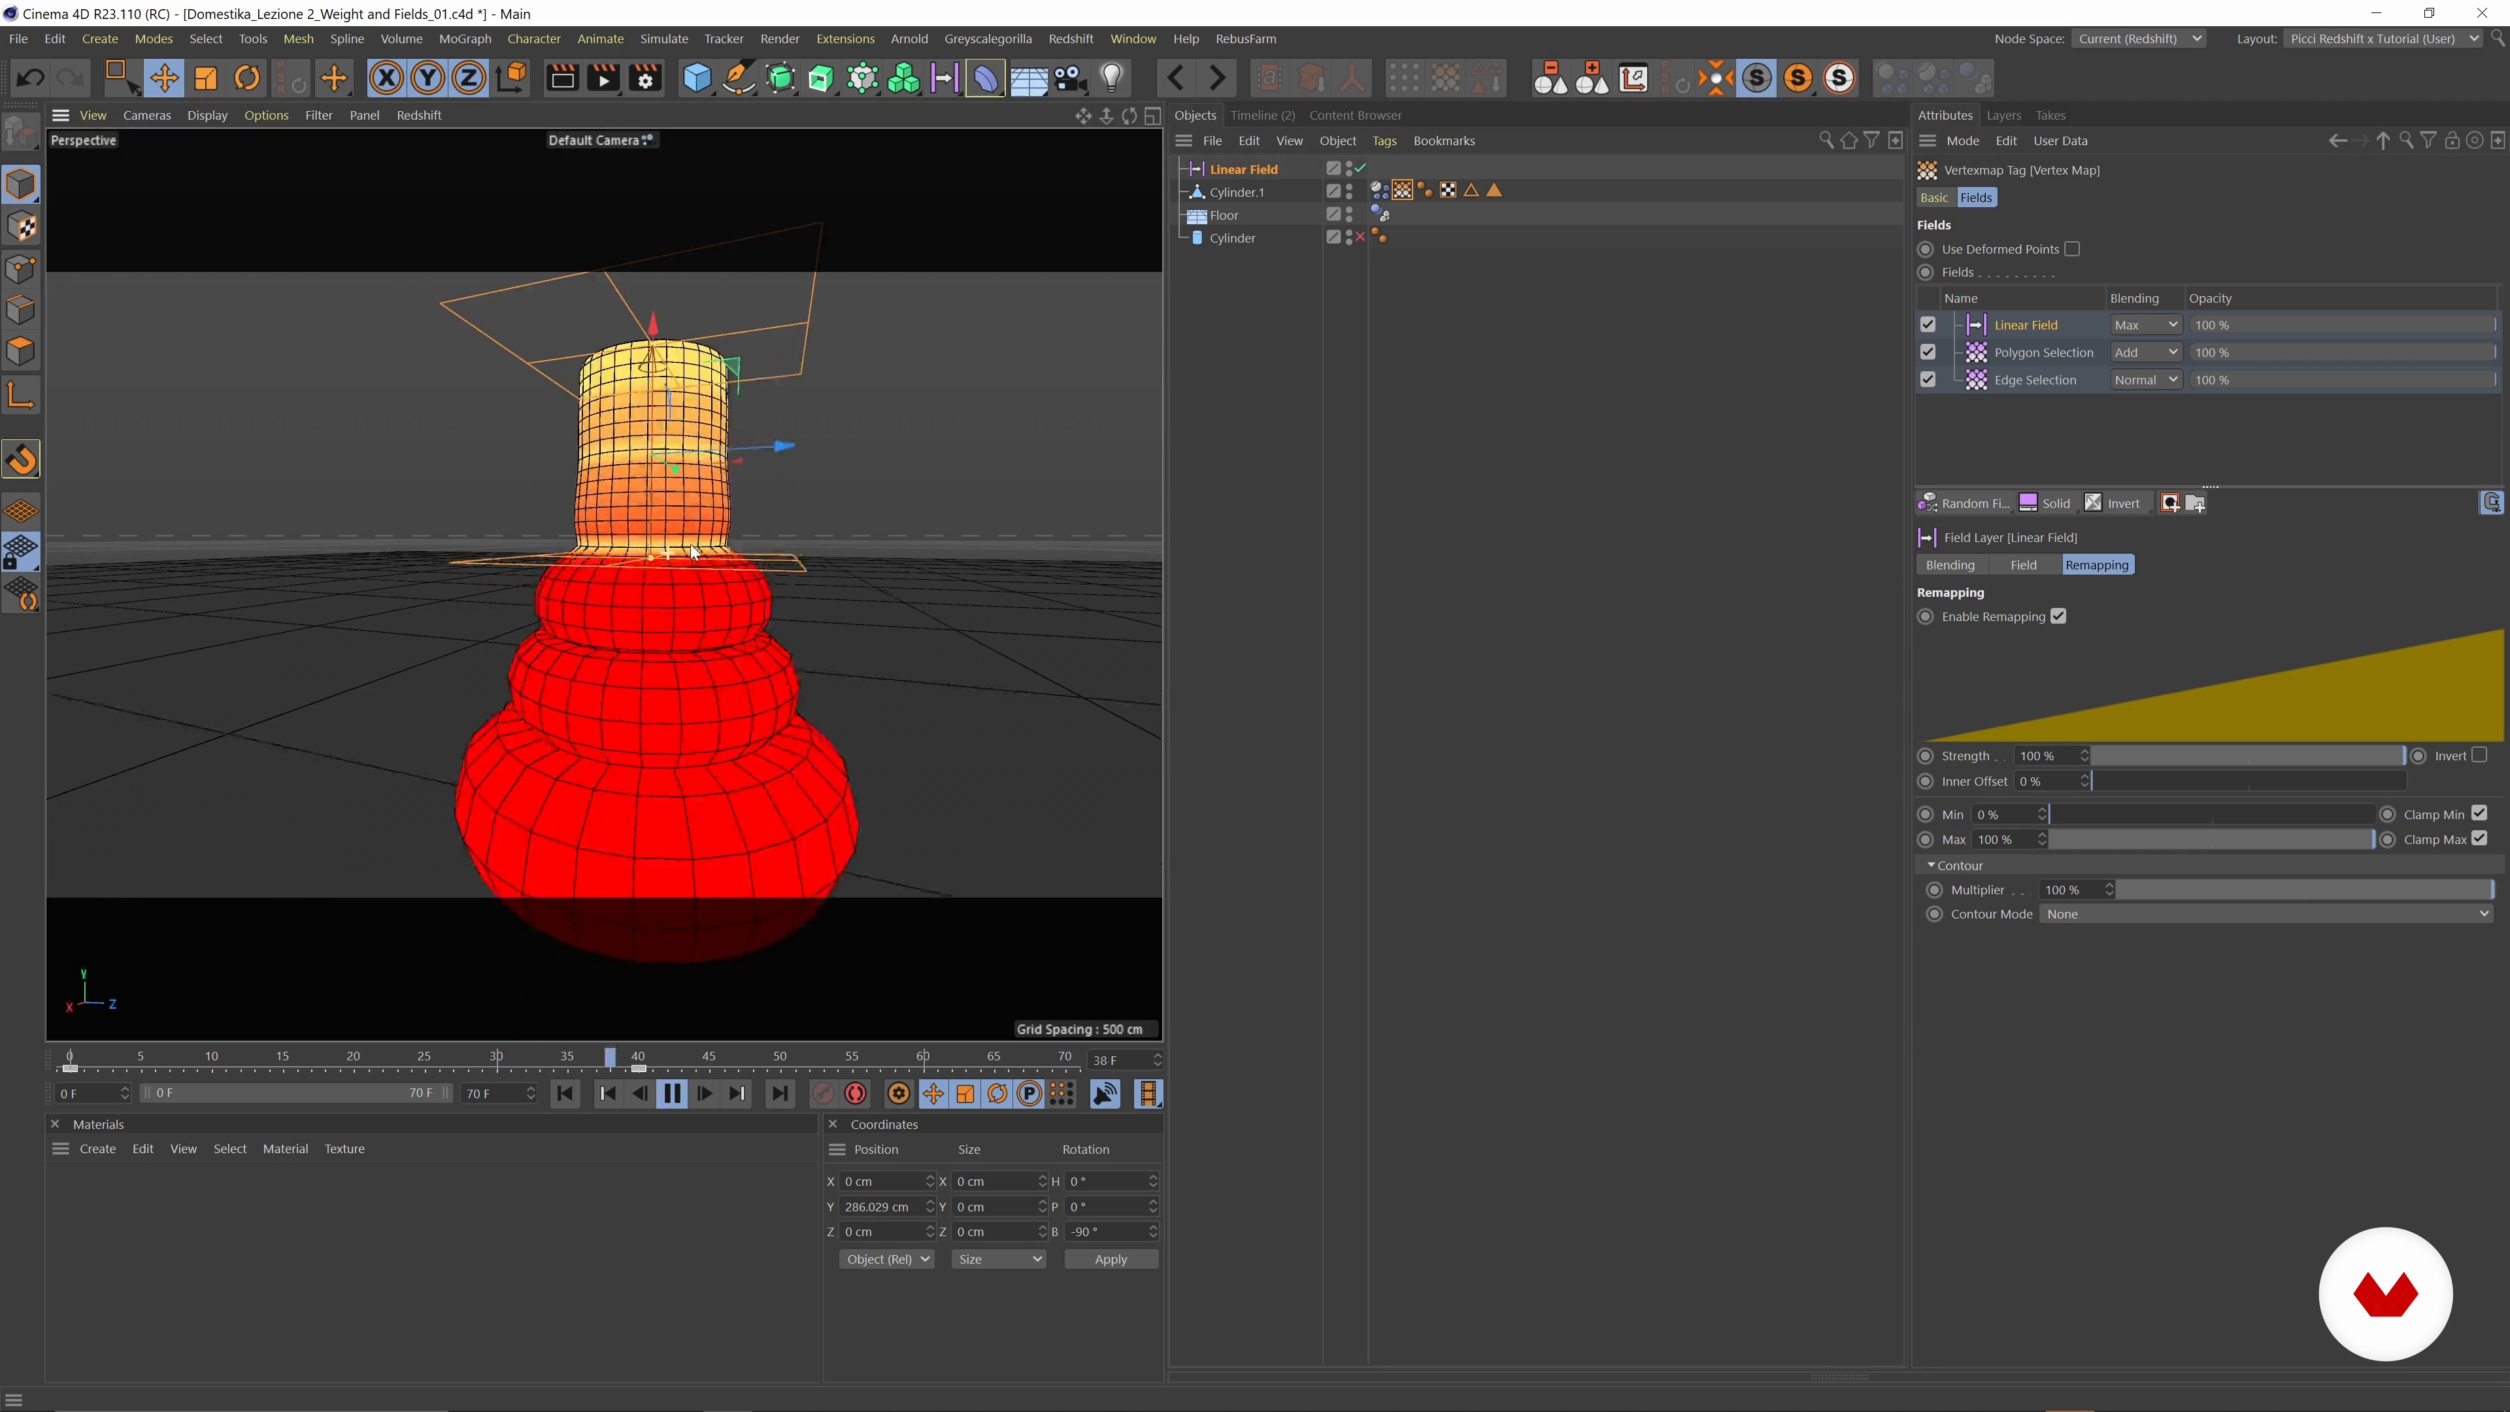Screen dimensions: 2510x1412
Task: Open Edit Render Settings icon
Action: click(x=645, y=78)
